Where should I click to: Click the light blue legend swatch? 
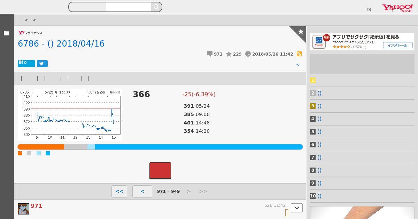pos(39,153)
